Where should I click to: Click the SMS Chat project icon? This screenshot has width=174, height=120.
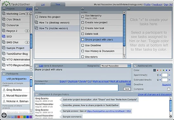[4, 42]
